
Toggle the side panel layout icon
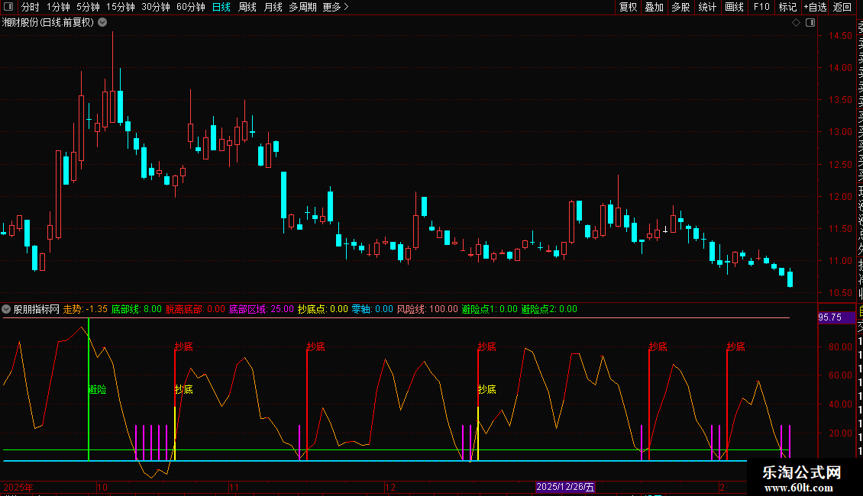pyautogui.click(x=810, y=23)
